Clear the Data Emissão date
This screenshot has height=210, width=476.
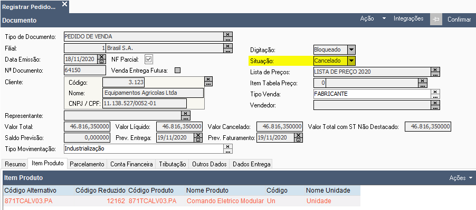click(x=101, y=57)
